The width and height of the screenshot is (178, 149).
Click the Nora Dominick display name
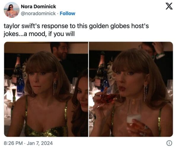point(38,7)
